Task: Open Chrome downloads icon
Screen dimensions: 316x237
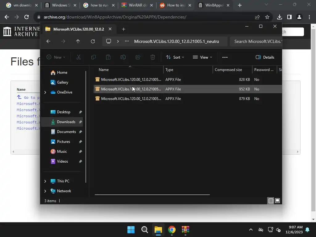Action: coord(280,17)
